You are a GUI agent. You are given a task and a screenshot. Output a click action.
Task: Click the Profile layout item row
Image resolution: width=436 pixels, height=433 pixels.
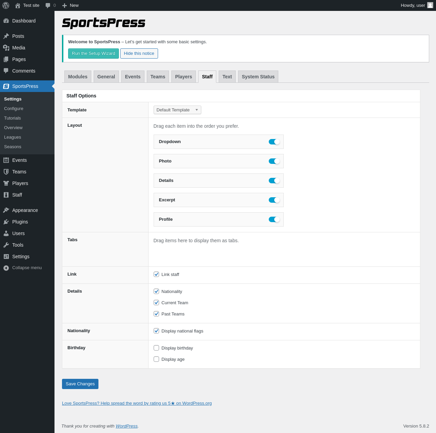[x=218, y=219]
